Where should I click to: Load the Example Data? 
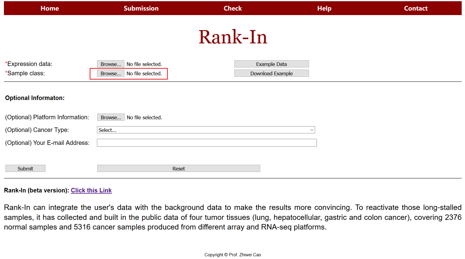(x=272, y=64)
